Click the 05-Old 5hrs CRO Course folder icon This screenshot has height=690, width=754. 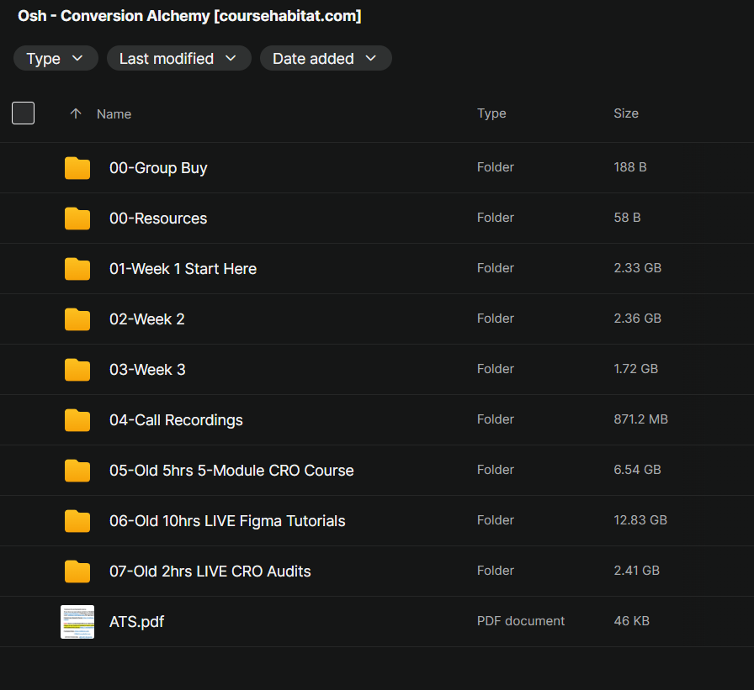tap(77, 470)
